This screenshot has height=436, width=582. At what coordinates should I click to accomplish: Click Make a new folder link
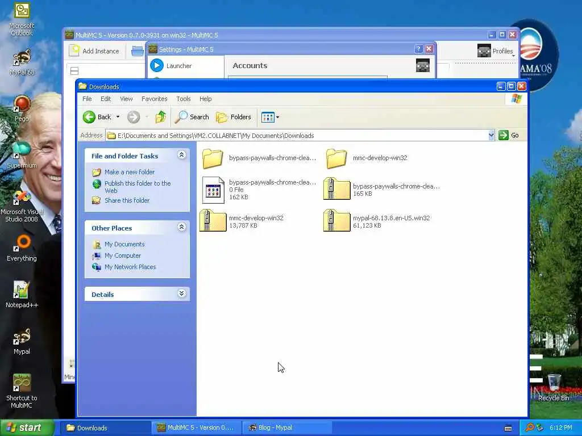(x=129, y=172)
